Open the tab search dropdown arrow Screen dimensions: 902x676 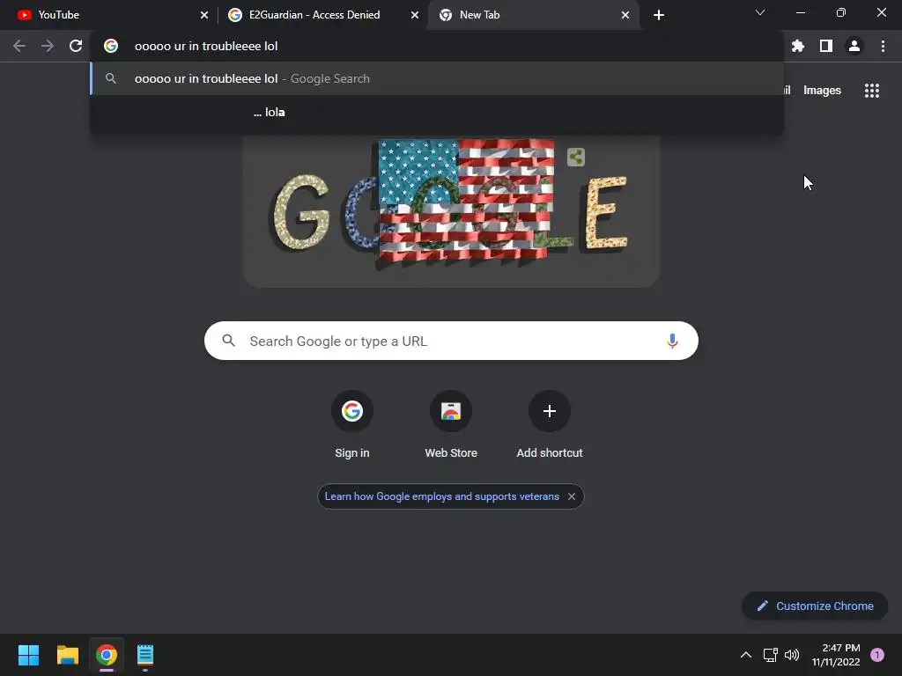[760, 12]
